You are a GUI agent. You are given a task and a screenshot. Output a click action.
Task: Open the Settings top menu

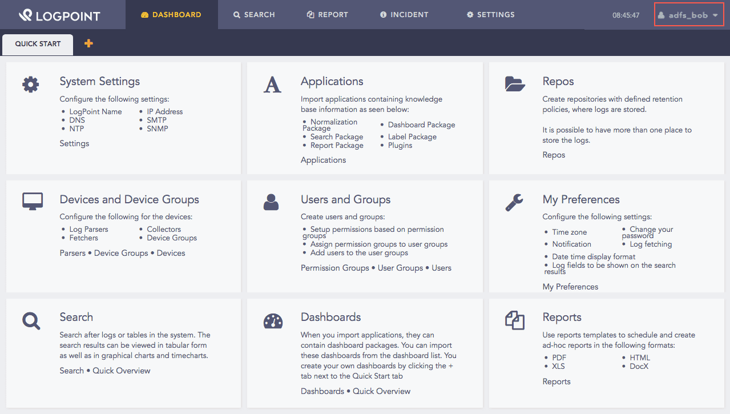click(490, 15)
